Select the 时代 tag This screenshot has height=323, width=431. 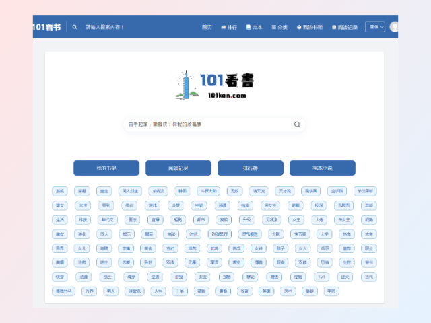(193, 234)
